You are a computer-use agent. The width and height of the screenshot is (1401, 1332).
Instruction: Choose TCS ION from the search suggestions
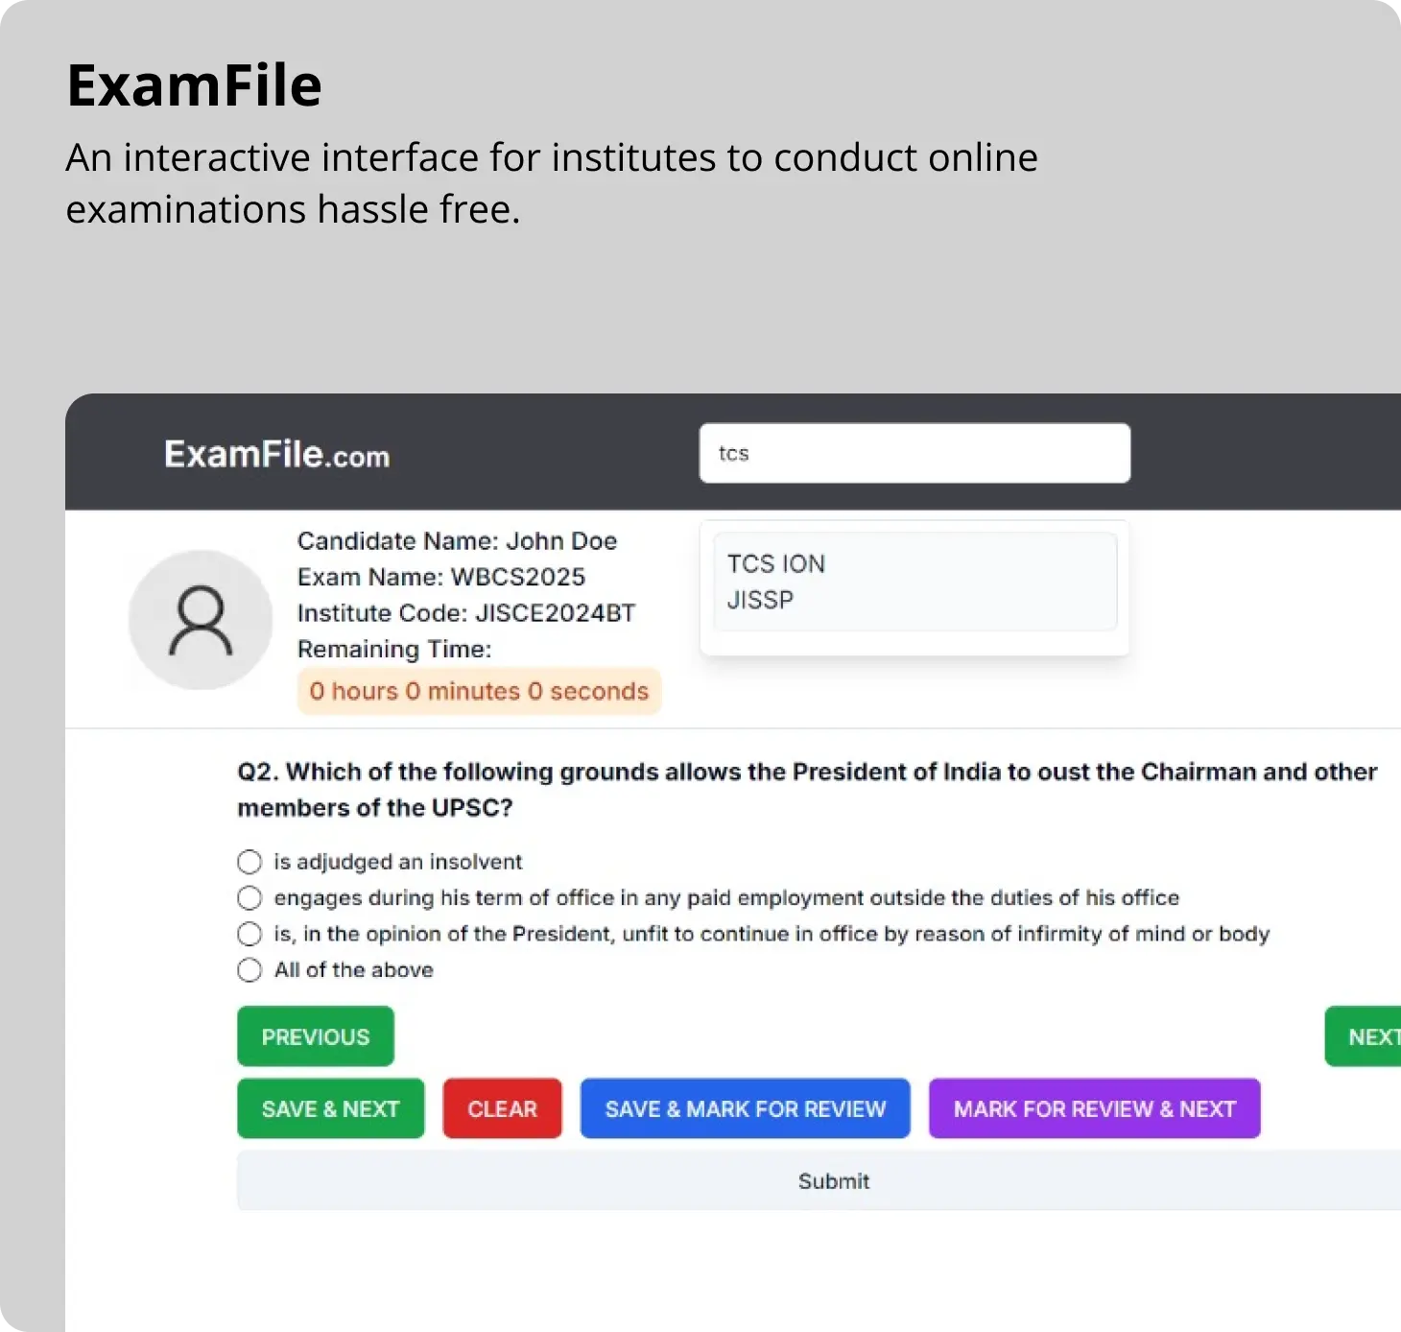(776, 563)
